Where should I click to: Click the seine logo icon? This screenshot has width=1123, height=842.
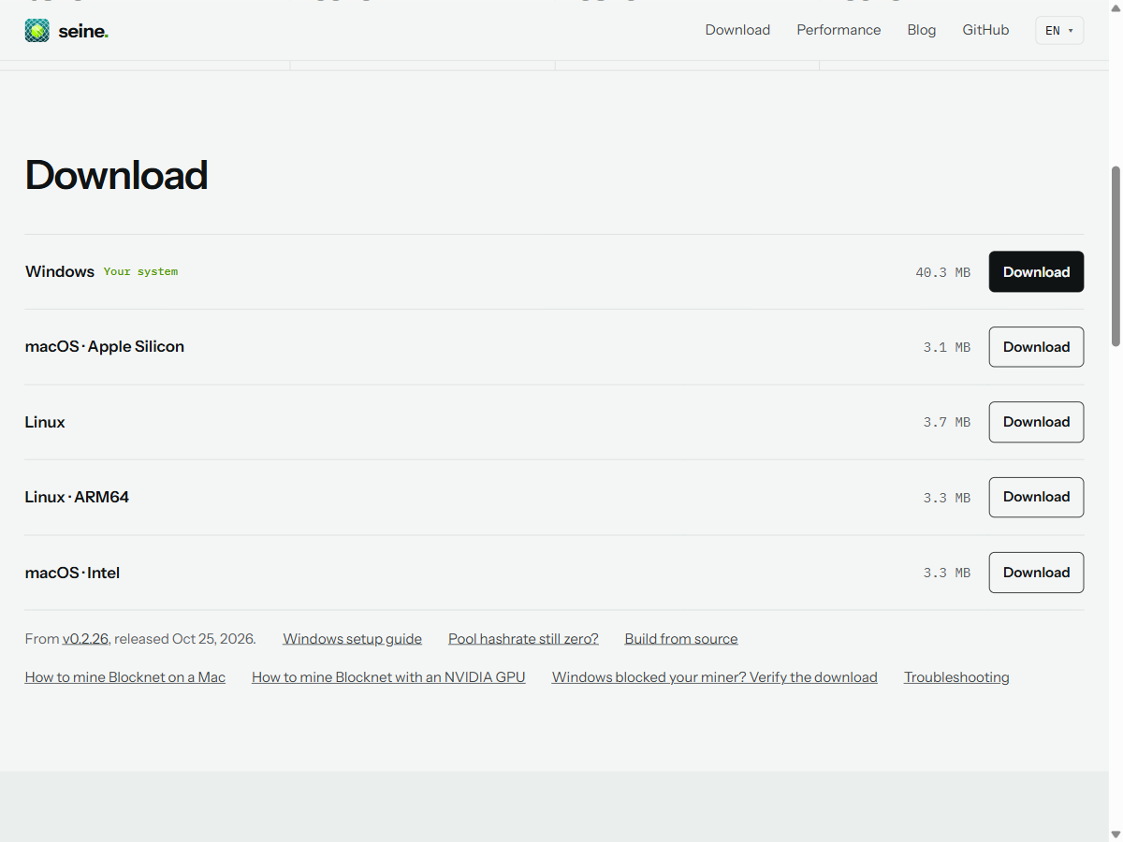[37, 31]
